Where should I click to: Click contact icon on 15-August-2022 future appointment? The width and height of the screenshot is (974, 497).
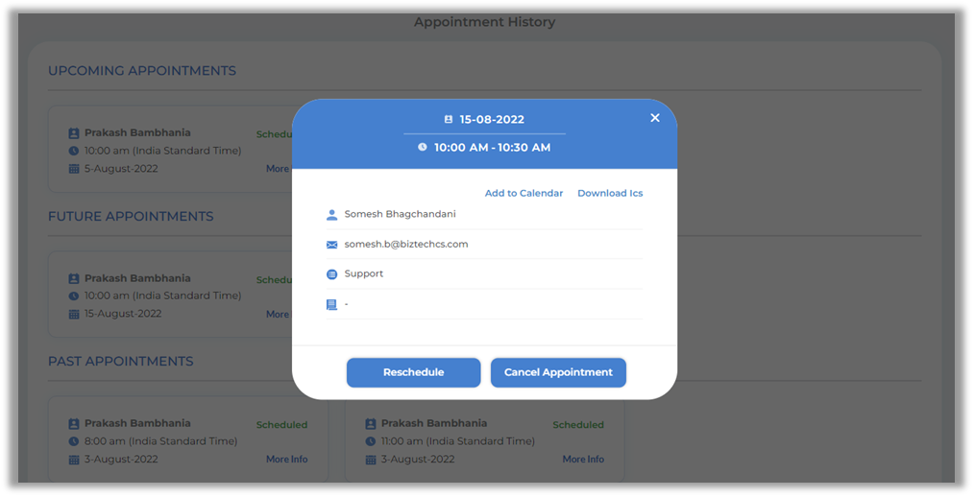74,279
